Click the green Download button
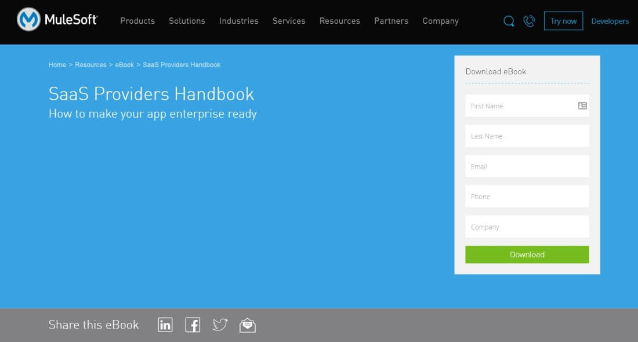 tap(527, 254)
